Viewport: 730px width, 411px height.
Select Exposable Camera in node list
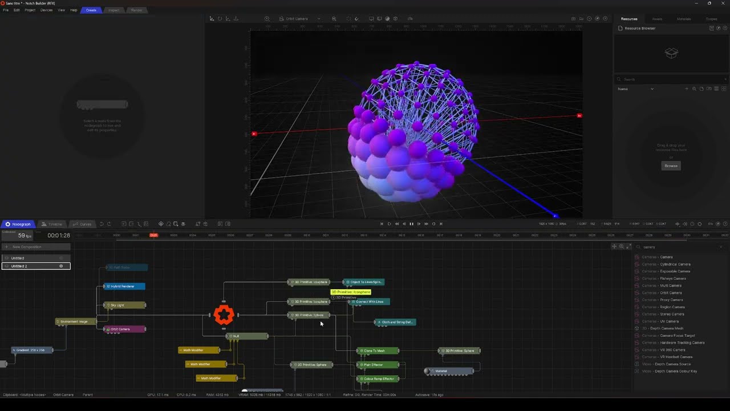click(x=666, y=271)
